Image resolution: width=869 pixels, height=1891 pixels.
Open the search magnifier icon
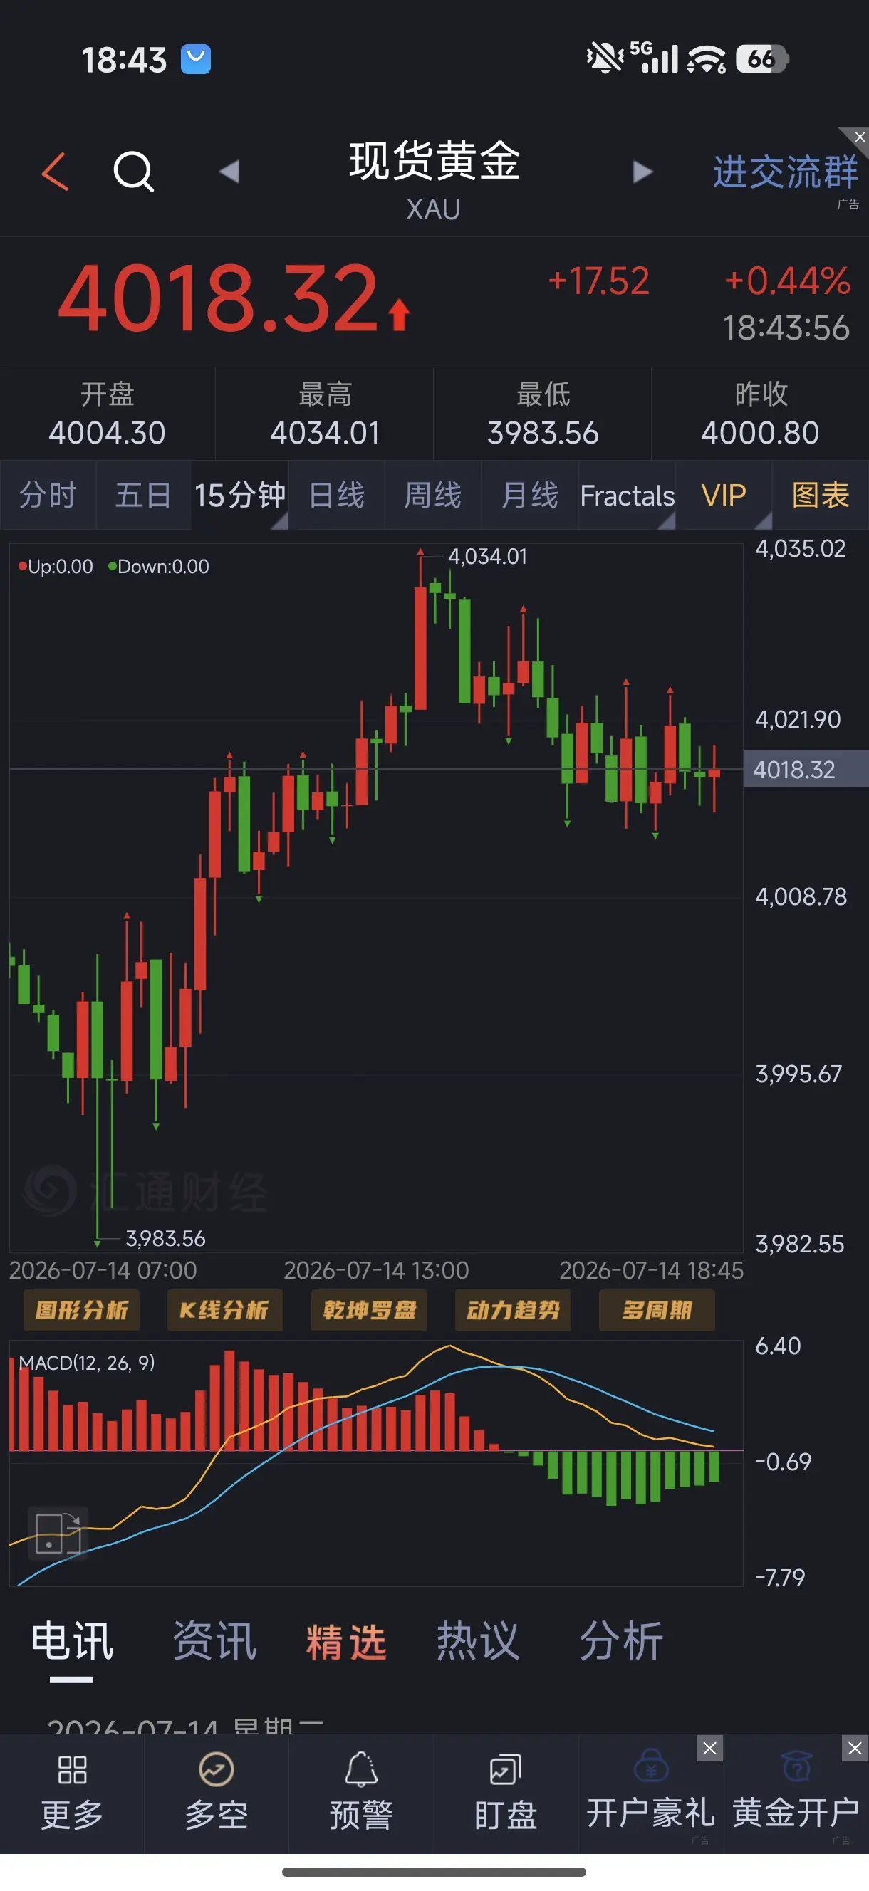coord(134,172)
